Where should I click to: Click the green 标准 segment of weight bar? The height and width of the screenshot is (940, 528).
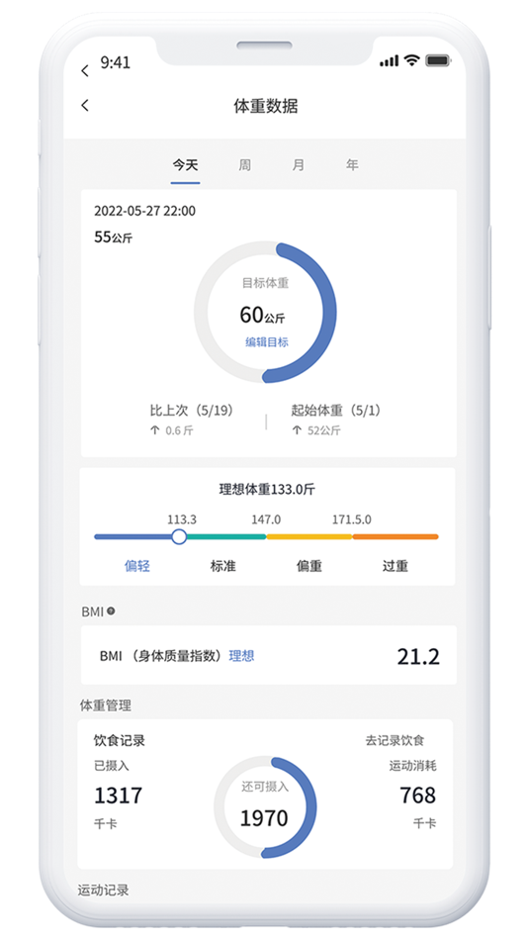tap(226, 536)
